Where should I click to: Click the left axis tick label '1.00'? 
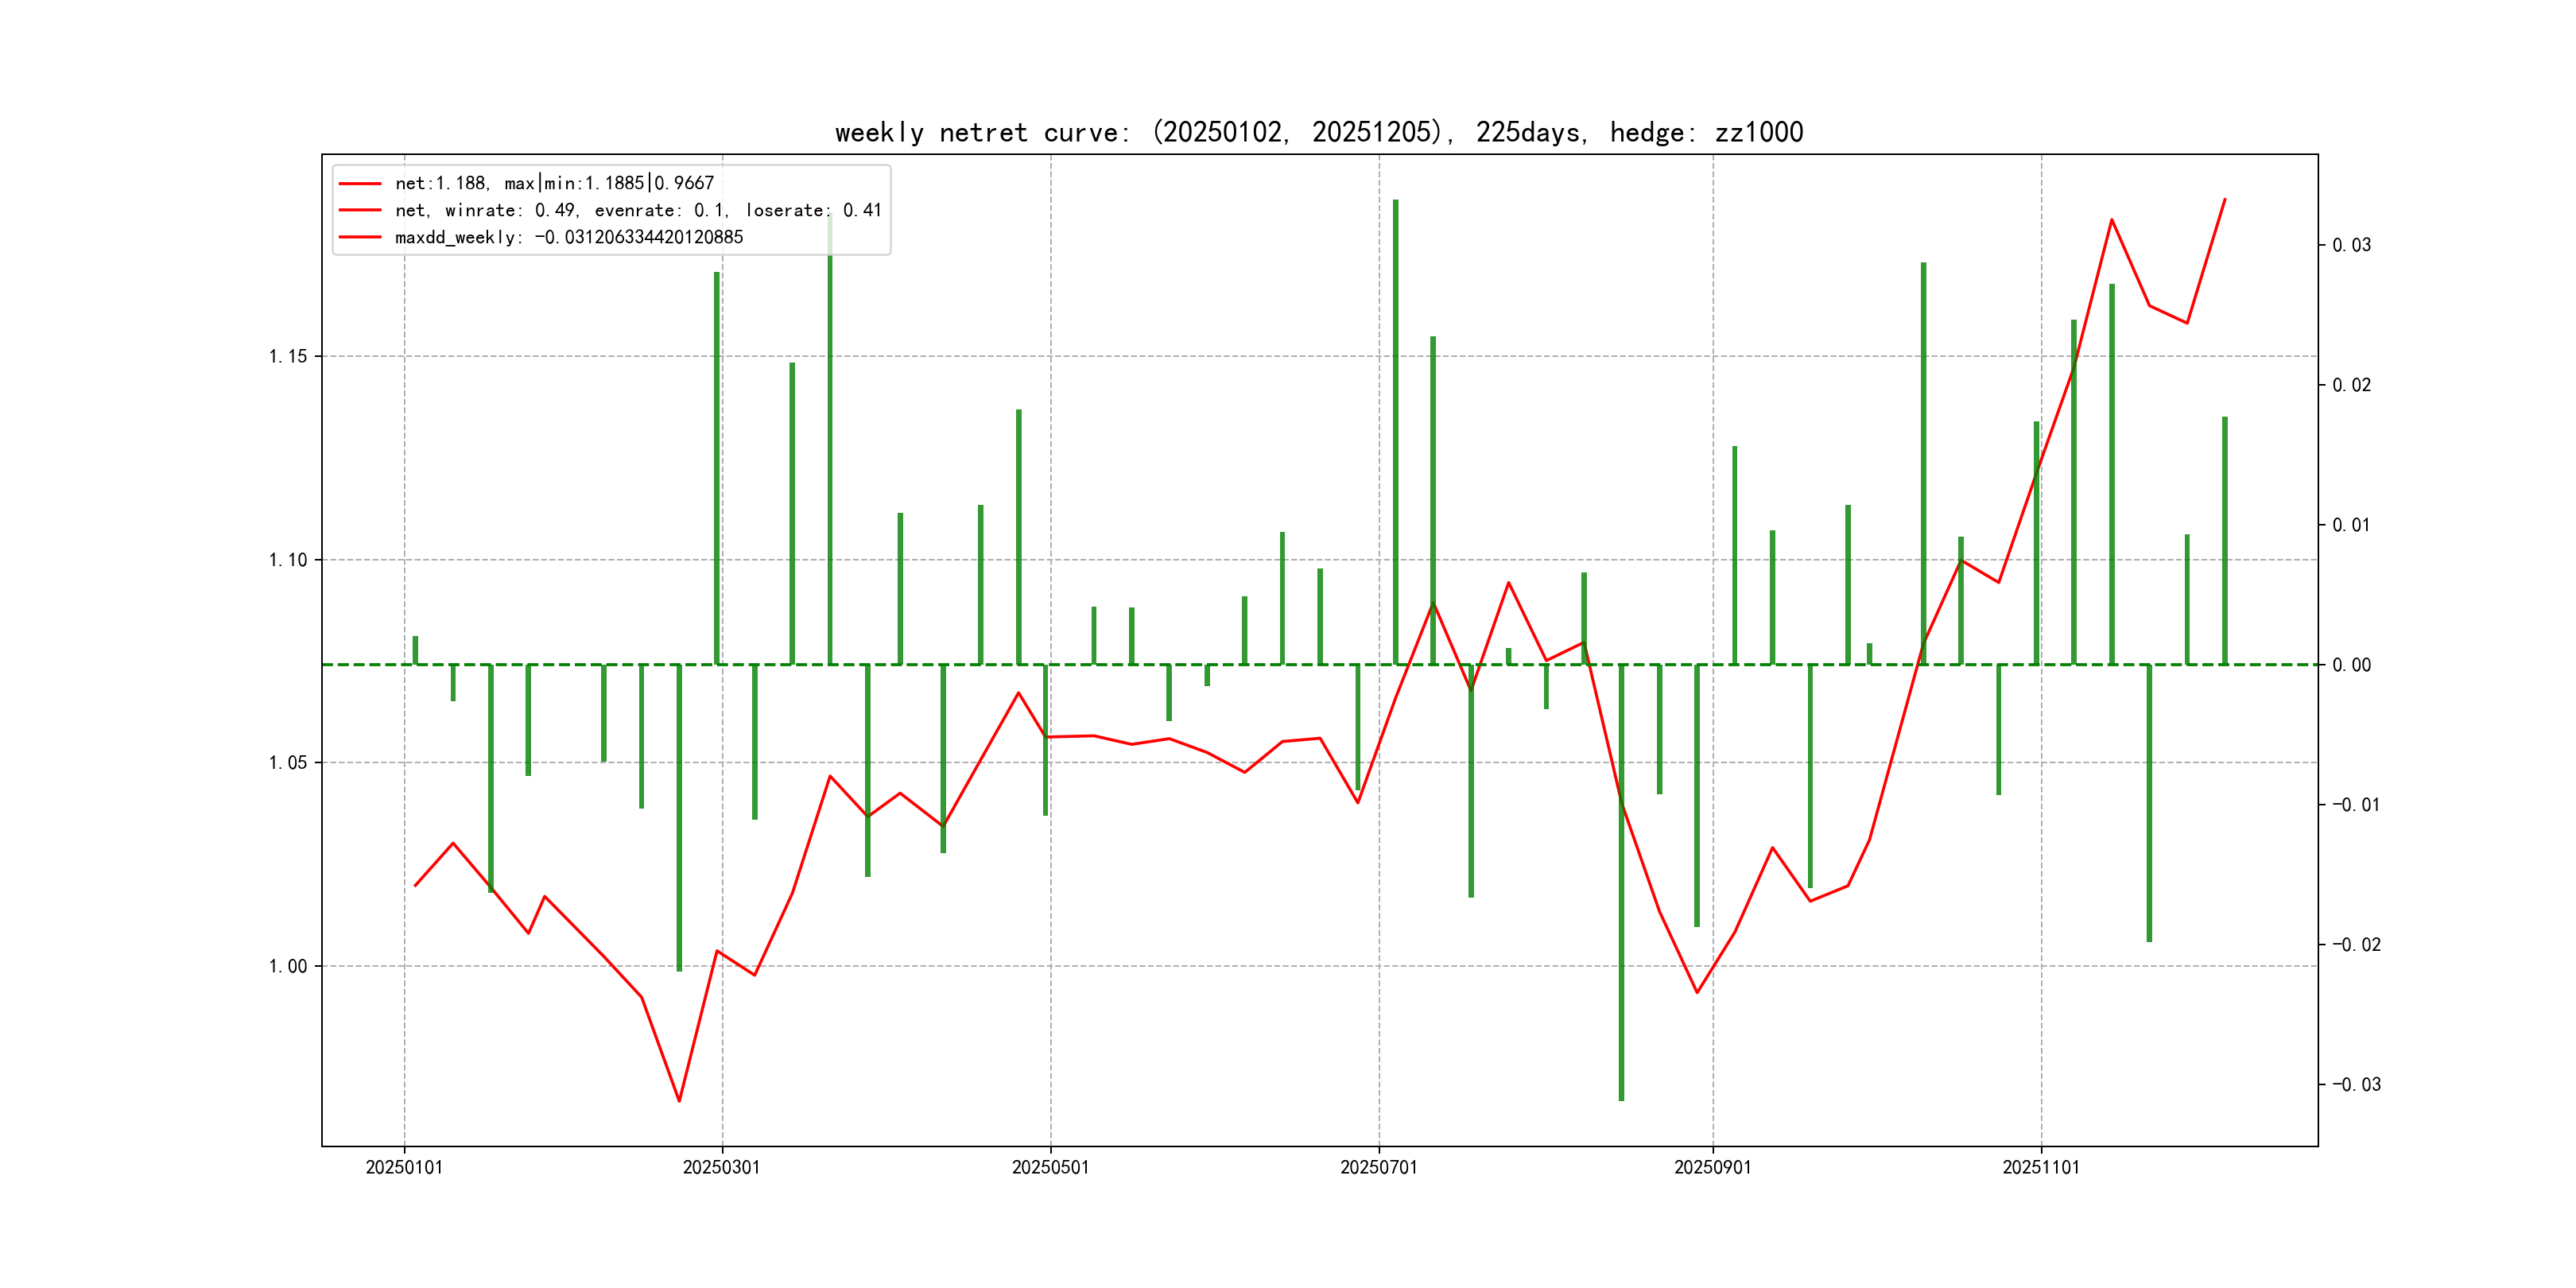[x=288, y=966]
